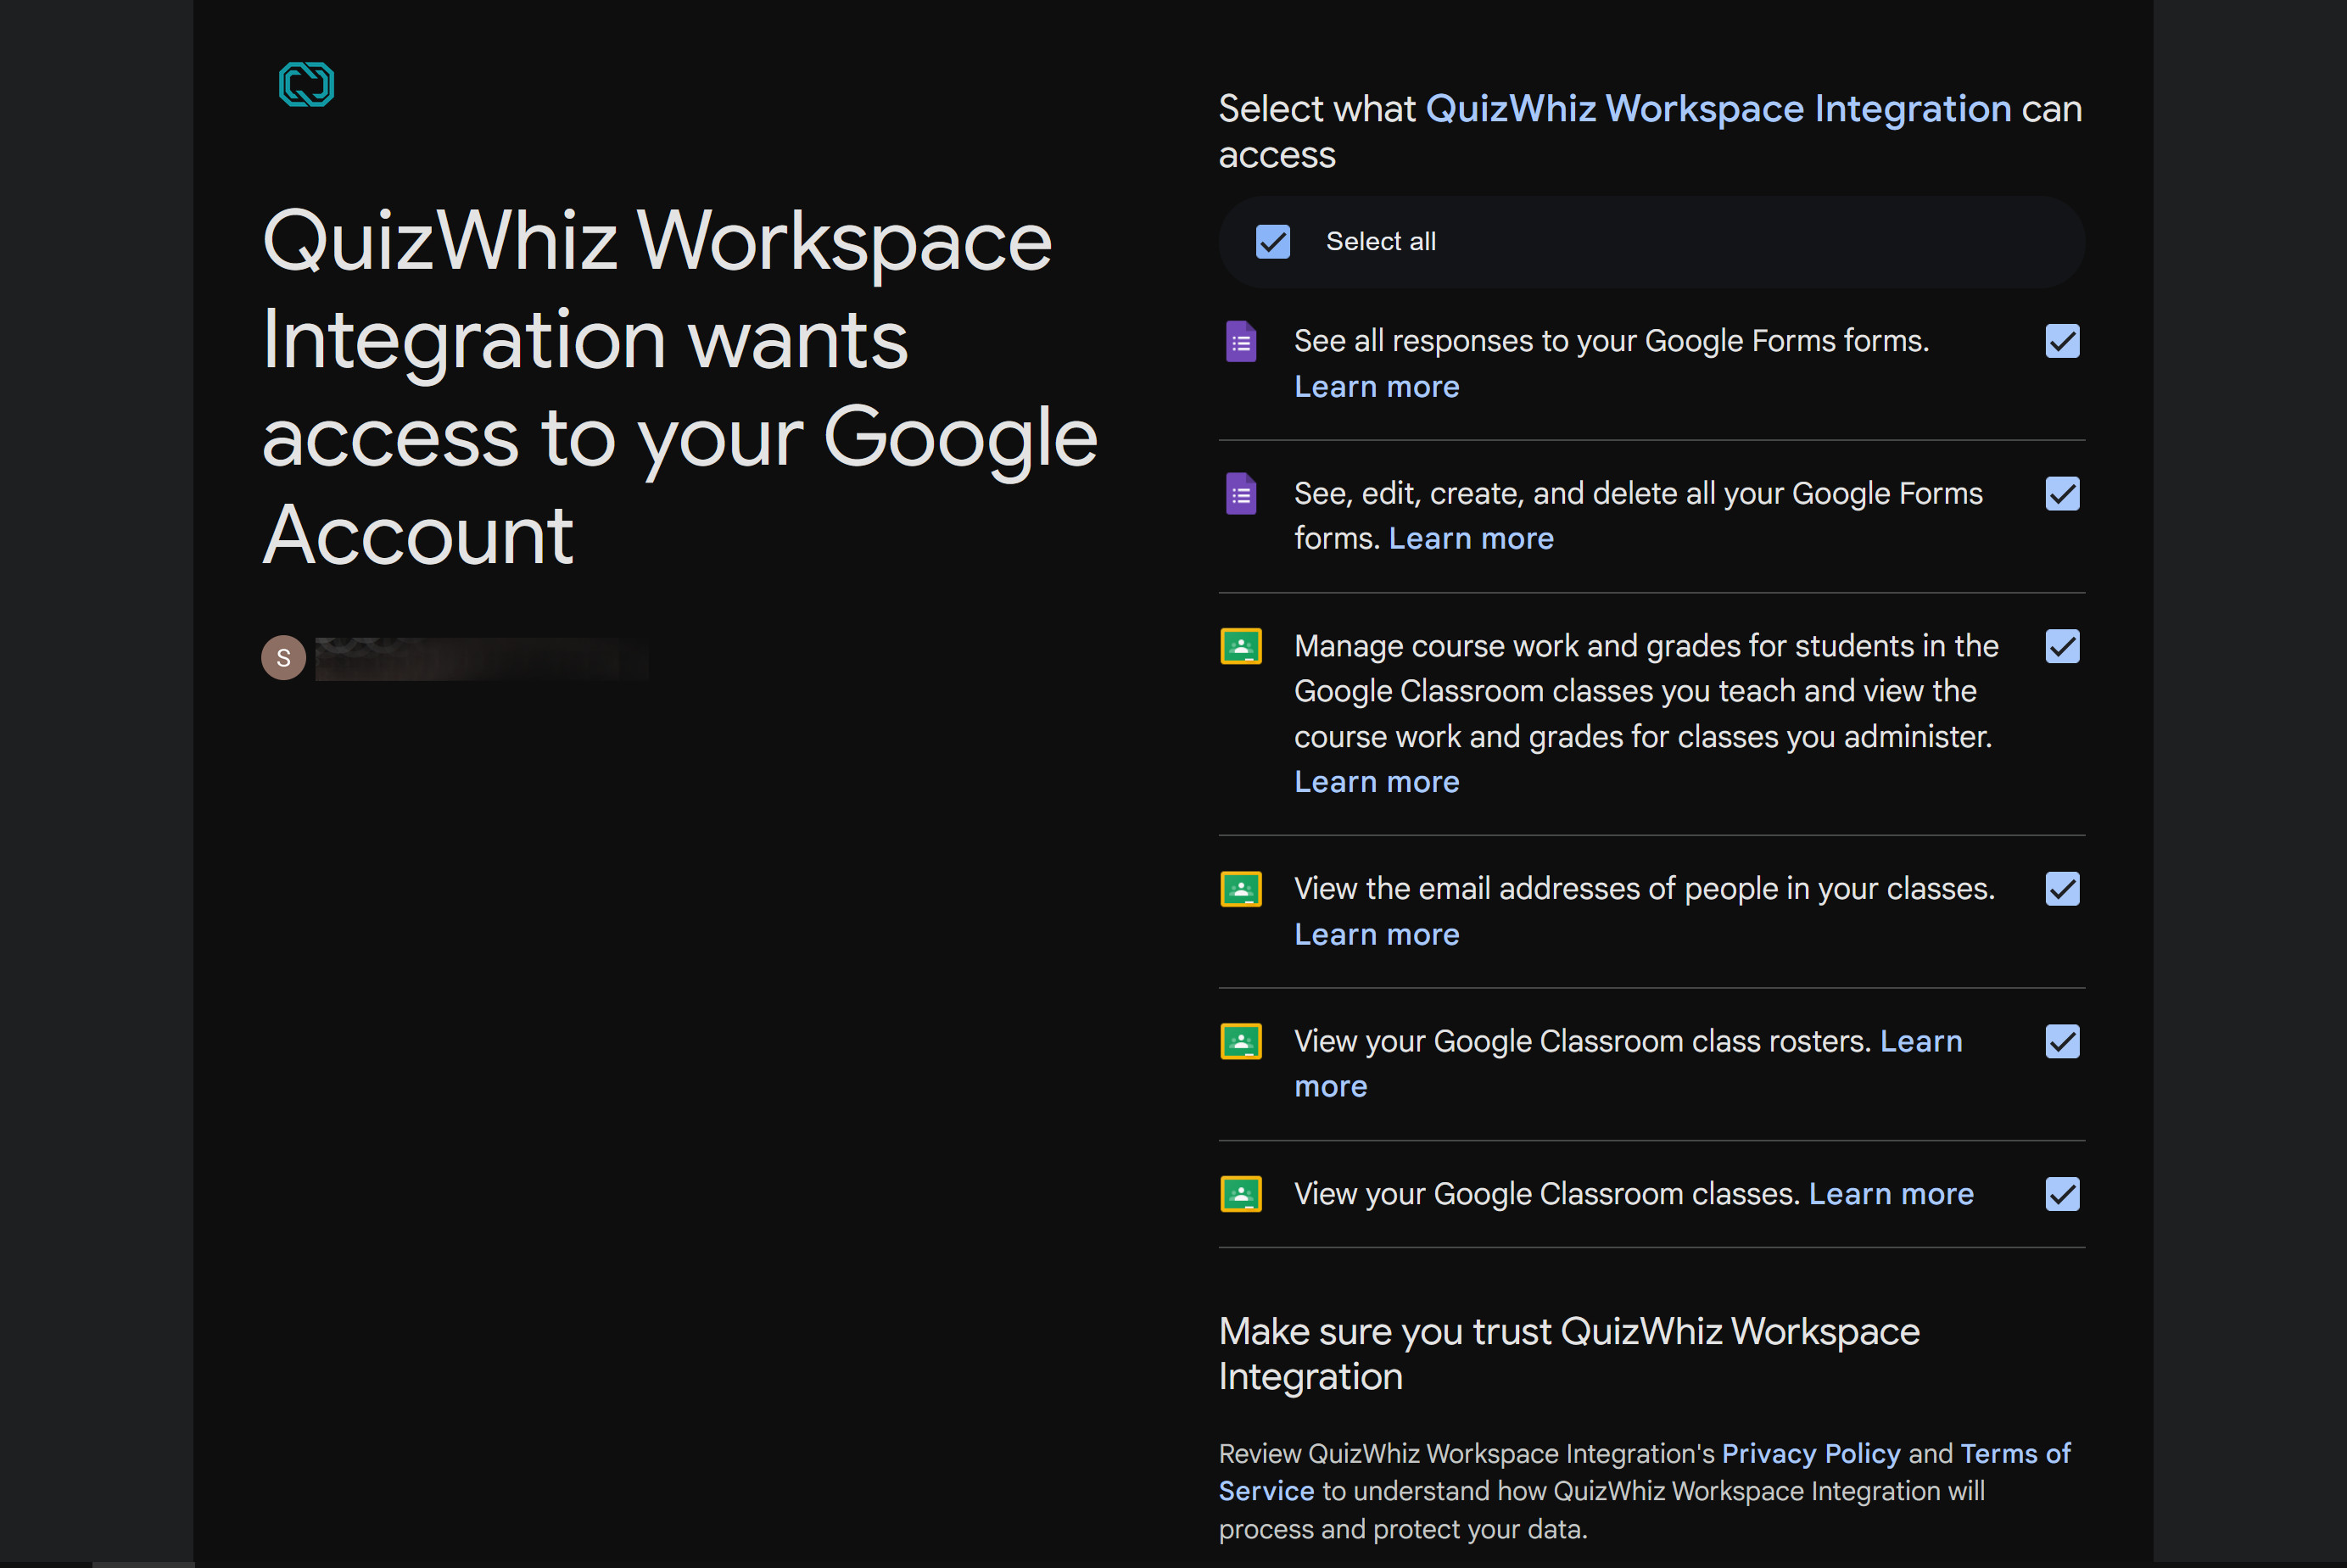The height and width of the screenshot is (1568, 2347).
Task: Open Learn more after 'Google Forms forms.'
Action: (x=1471, y=538)
